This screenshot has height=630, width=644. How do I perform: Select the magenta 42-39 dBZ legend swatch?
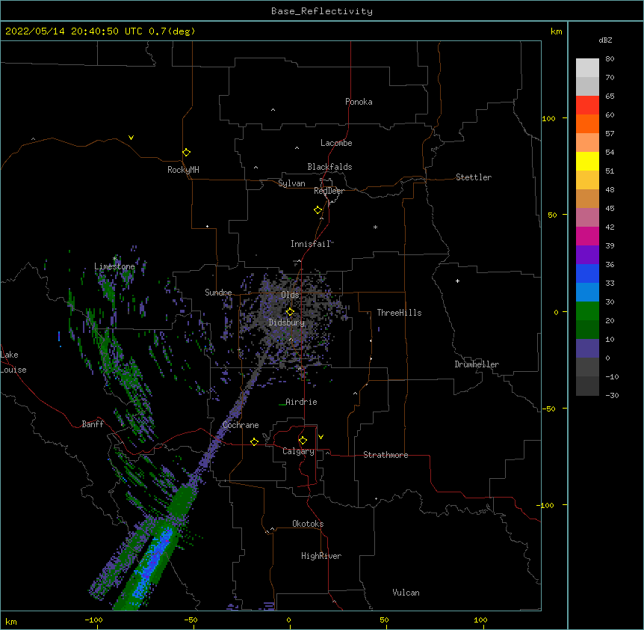click(x=587, y=236)
